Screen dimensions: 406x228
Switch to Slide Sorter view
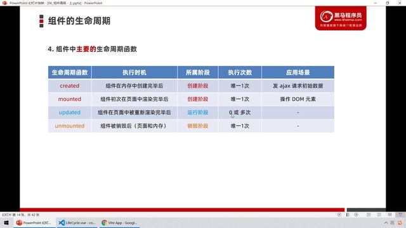[379, 215]
